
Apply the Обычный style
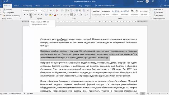[97, 12]
